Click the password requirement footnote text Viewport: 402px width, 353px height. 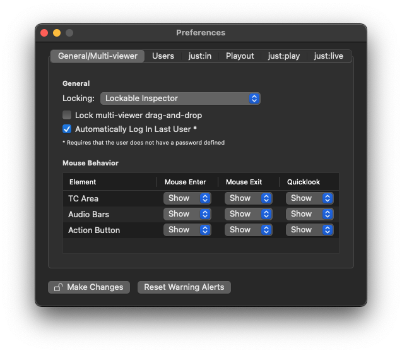(x=144, y=143)
